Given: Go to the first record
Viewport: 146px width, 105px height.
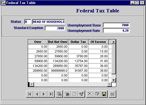Looking at the screenshot, I should click(29, 94).
